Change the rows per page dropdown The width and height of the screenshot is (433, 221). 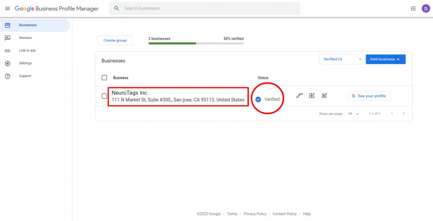pos(354,114)
